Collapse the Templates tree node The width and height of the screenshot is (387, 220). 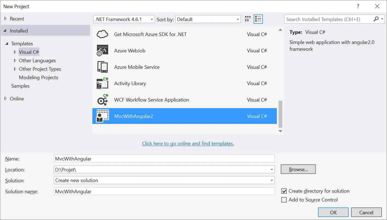tap(7, 44)
